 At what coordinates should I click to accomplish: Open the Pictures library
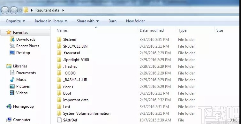pos(23,86)
